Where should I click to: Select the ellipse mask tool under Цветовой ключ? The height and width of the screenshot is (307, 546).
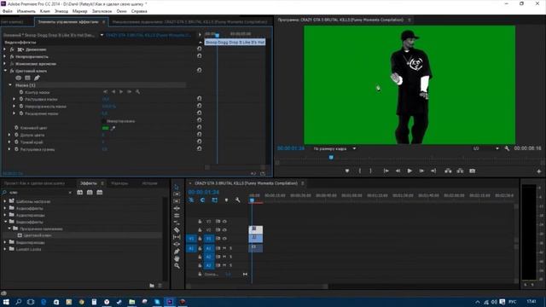tap(19, 78)
